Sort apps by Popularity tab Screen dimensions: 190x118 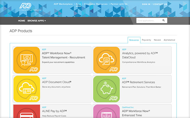click(146, 40)
